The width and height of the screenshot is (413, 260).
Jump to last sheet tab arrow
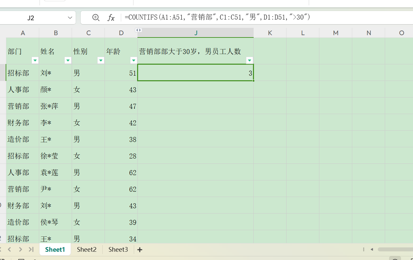coord(31,249)
